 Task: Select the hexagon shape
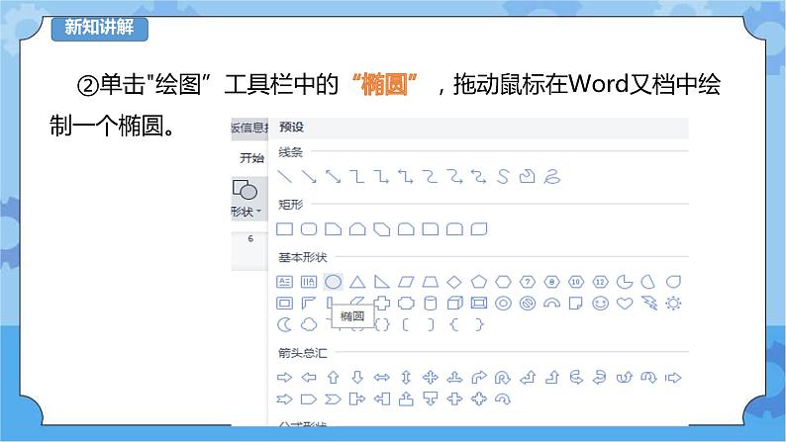click(x=503, y=282)
